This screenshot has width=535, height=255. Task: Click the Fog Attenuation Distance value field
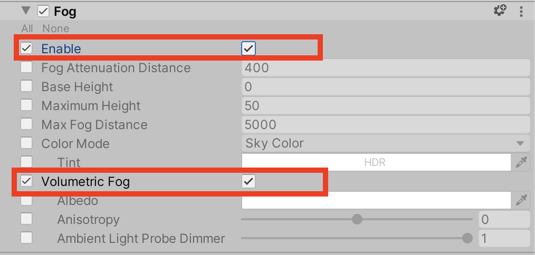click(385, 67)
